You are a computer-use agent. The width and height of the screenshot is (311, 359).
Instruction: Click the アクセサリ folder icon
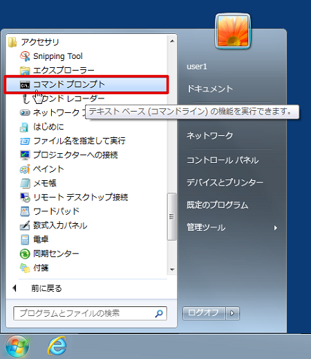click(12, 42)
